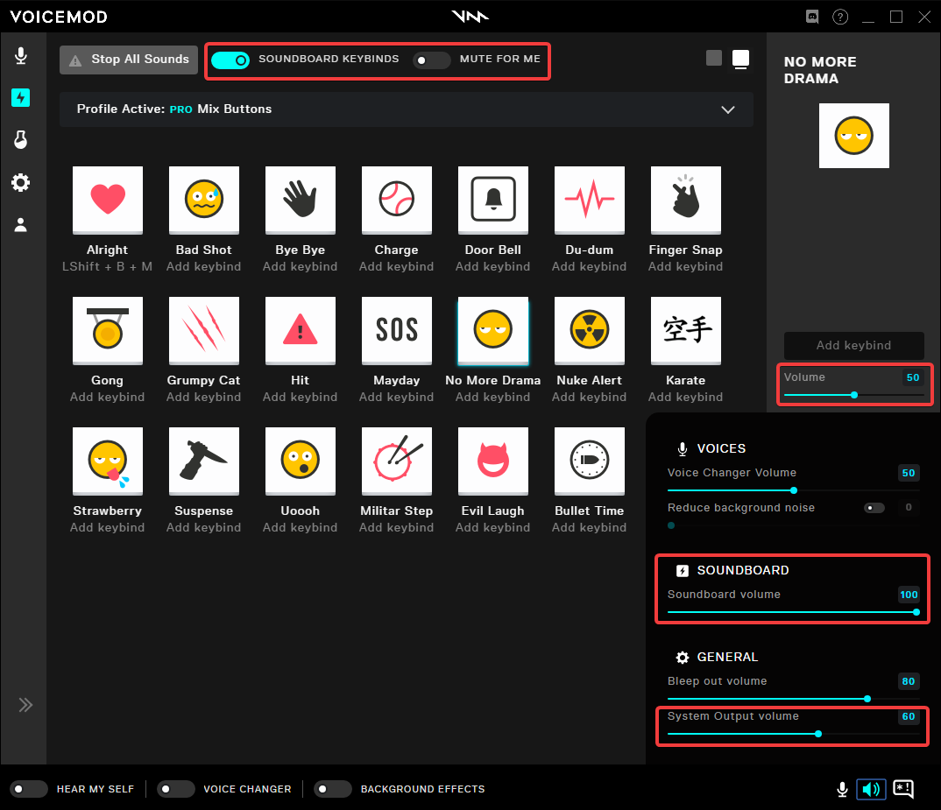This screenshot has height=810, width=941.
Task: Add keybind under Karate
Action: pos(686,398)
